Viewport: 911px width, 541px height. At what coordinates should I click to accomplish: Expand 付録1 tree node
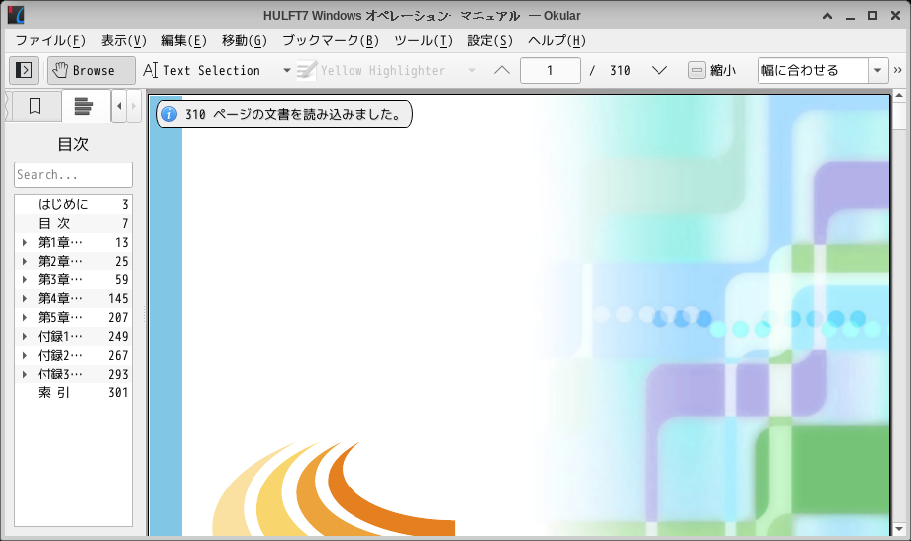pos(25,337)
